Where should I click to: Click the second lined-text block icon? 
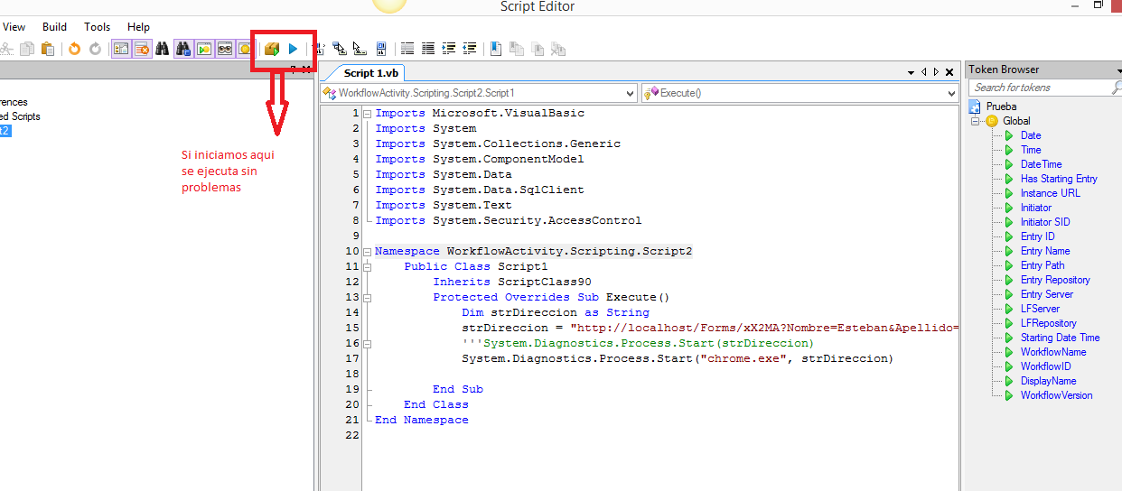(x=428, y=49)
